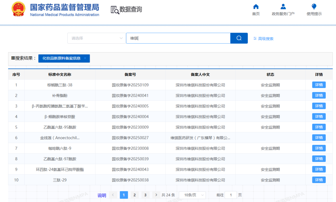Click record number 国妆原备字20240043

click(x=130, y=169)
